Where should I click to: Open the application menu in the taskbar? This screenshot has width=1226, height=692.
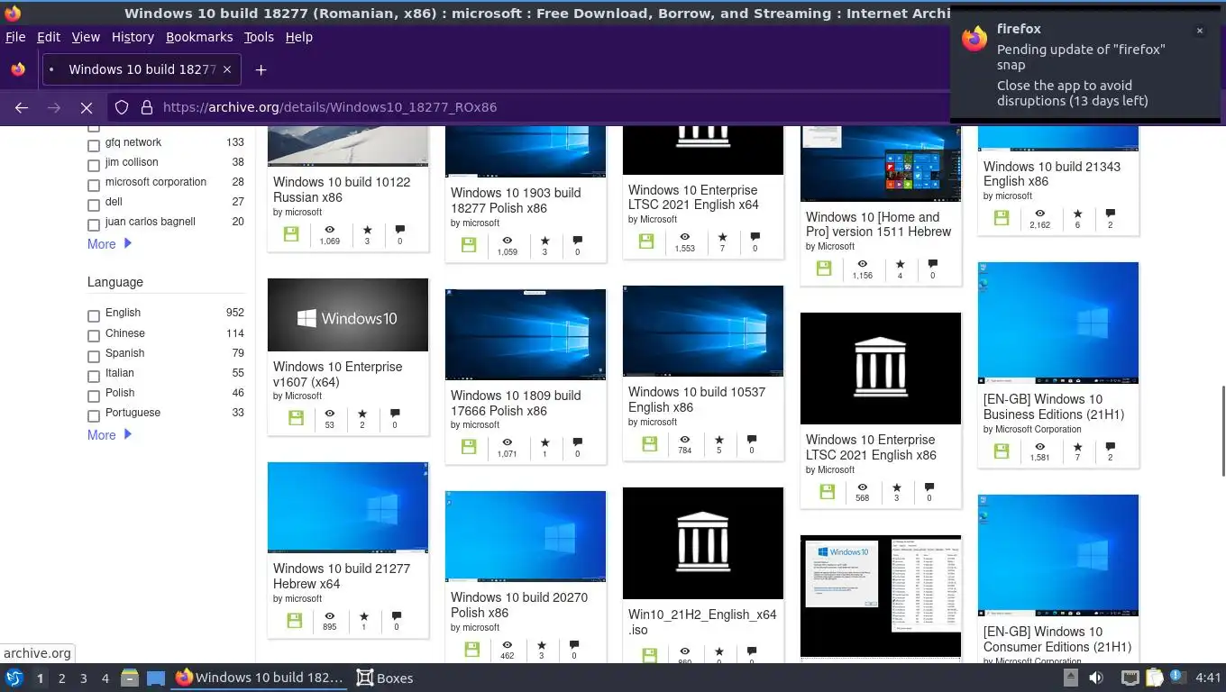[14, 678]
